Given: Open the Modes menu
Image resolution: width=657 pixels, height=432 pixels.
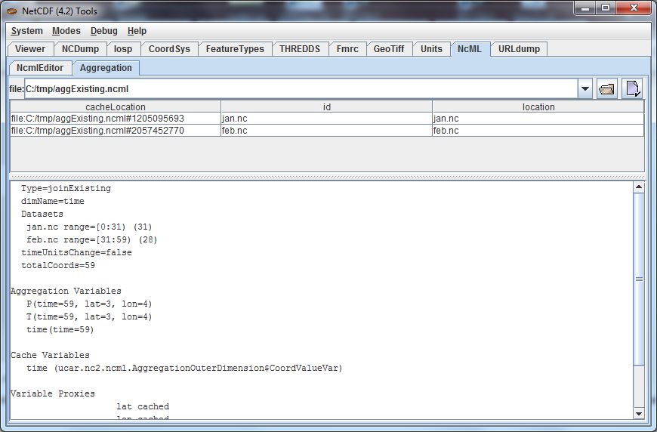Looking at the screenshot, I should tap(66, 31).
